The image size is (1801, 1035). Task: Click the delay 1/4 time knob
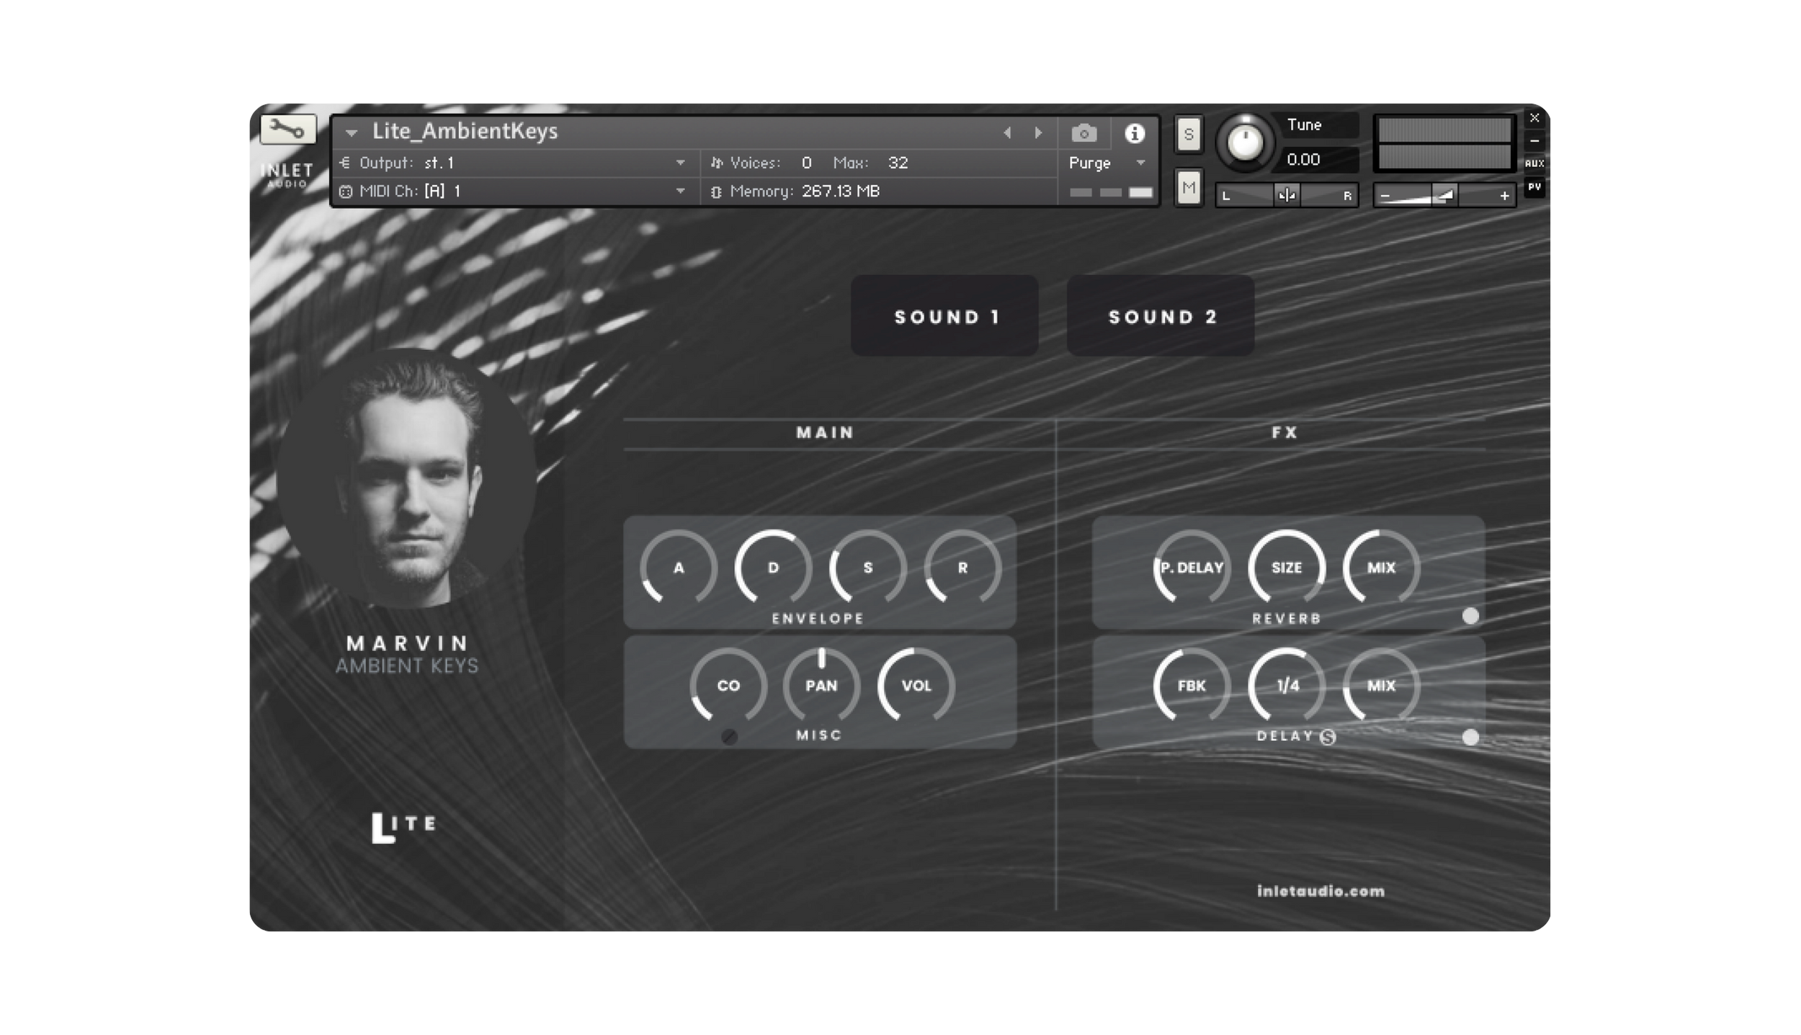(x=1287, y=685)
